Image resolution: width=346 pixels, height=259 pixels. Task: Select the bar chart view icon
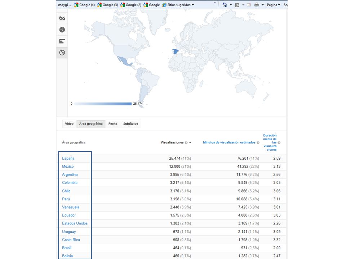(x=62, y=41)
